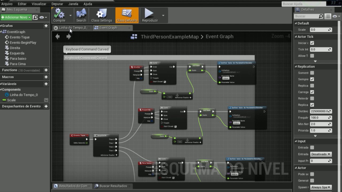Add a new variable with Variáveis plus icon

click(46, 84)
